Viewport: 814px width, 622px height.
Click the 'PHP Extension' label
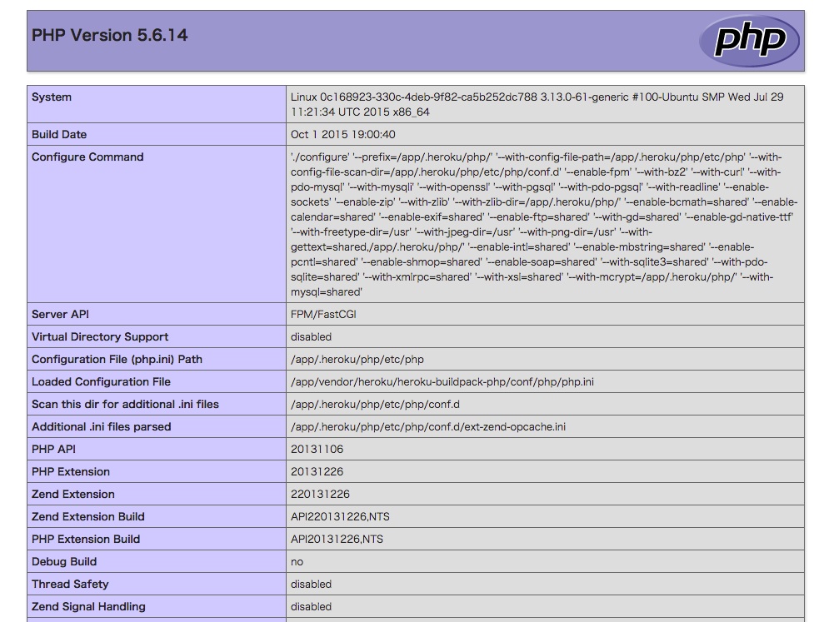click(x=71, y=471)
